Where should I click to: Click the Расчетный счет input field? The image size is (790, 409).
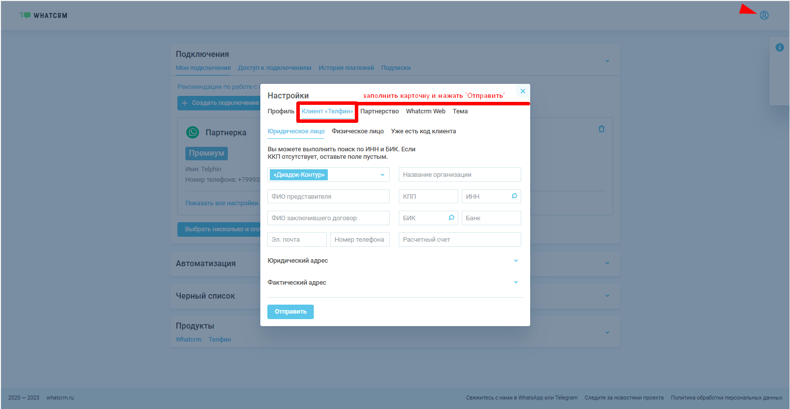459,240
